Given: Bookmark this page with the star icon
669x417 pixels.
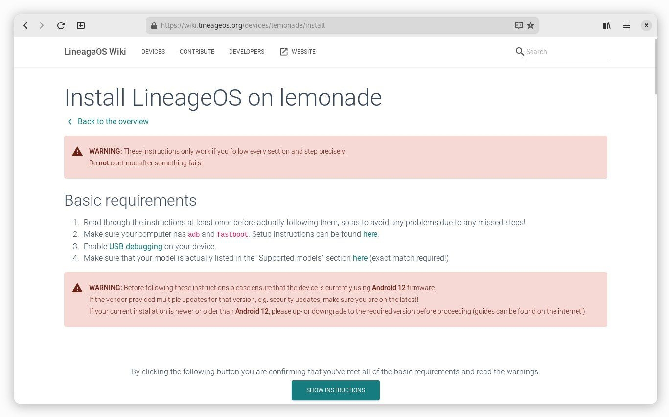Looking at the screenshot, I should point(531,25).
